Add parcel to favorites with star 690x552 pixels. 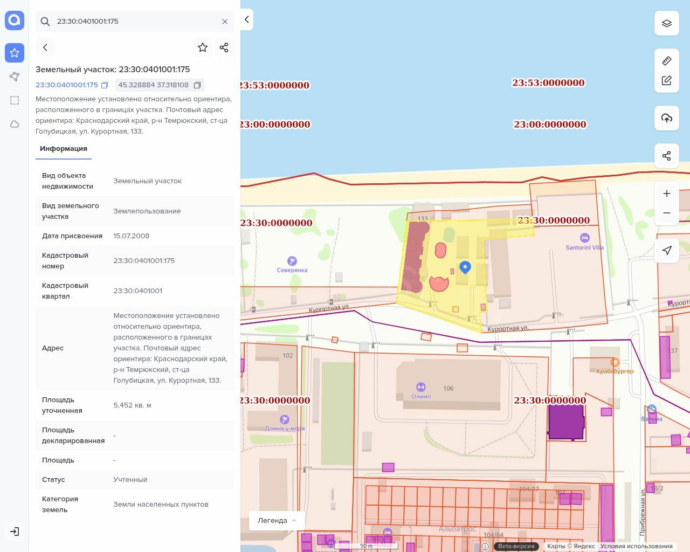[203, 47]
